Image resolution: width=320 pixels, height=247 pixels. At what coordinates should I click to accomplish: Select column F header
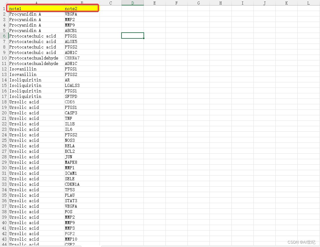176,3
